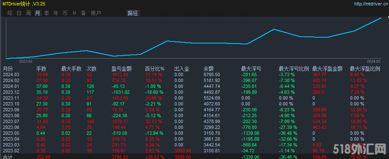Click total percentage 126.52 %

(154, 157)
